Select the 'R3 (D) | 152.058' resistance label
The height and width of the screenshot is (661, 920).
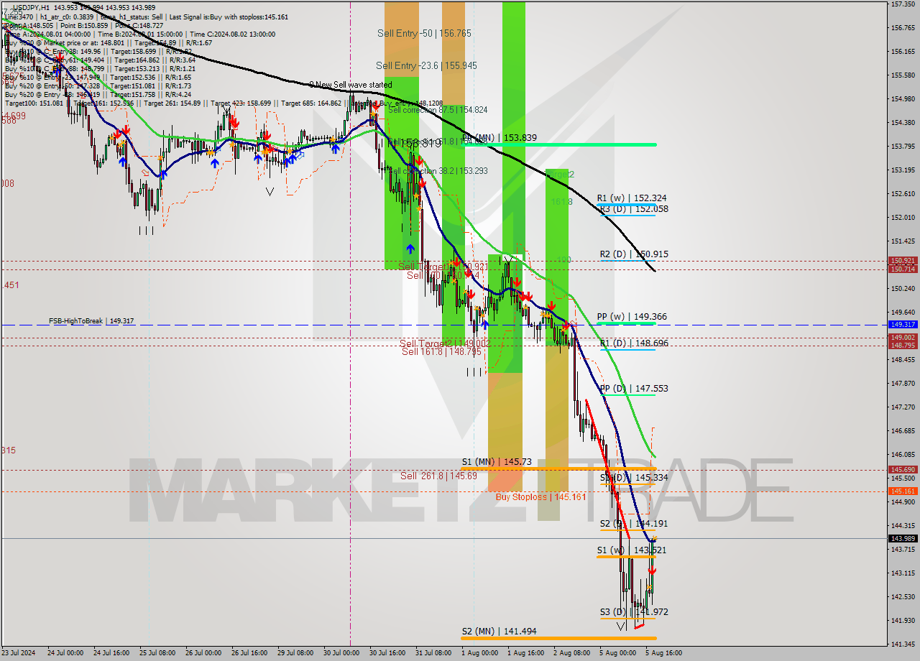click(633, 209)
